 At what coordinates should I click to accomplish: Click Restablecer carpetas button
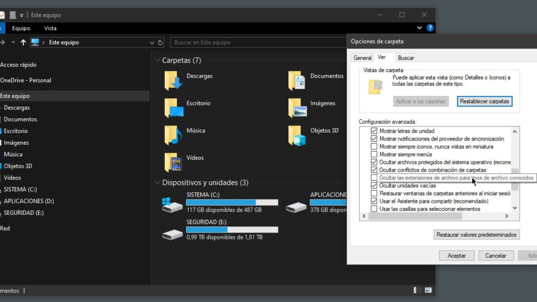484,101
